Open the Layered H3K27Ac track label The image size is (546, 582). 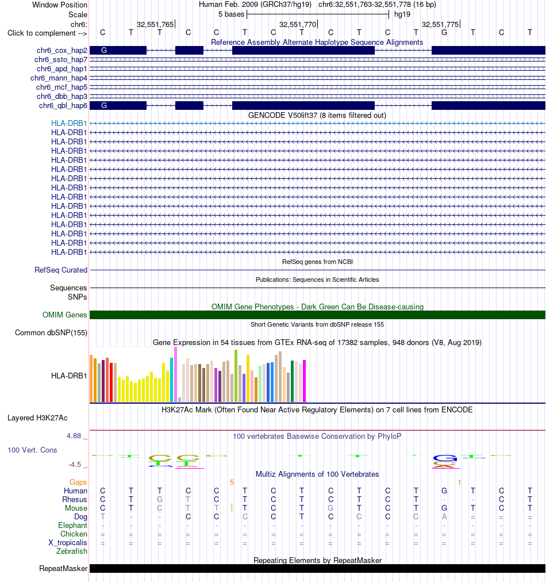pos(37,418)
